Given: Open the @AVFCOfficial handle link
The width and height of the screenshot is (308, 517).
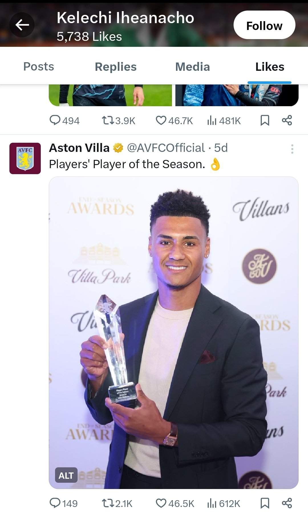Looking at the screenshot, I should pyautogui.click(x=166, y=148).
